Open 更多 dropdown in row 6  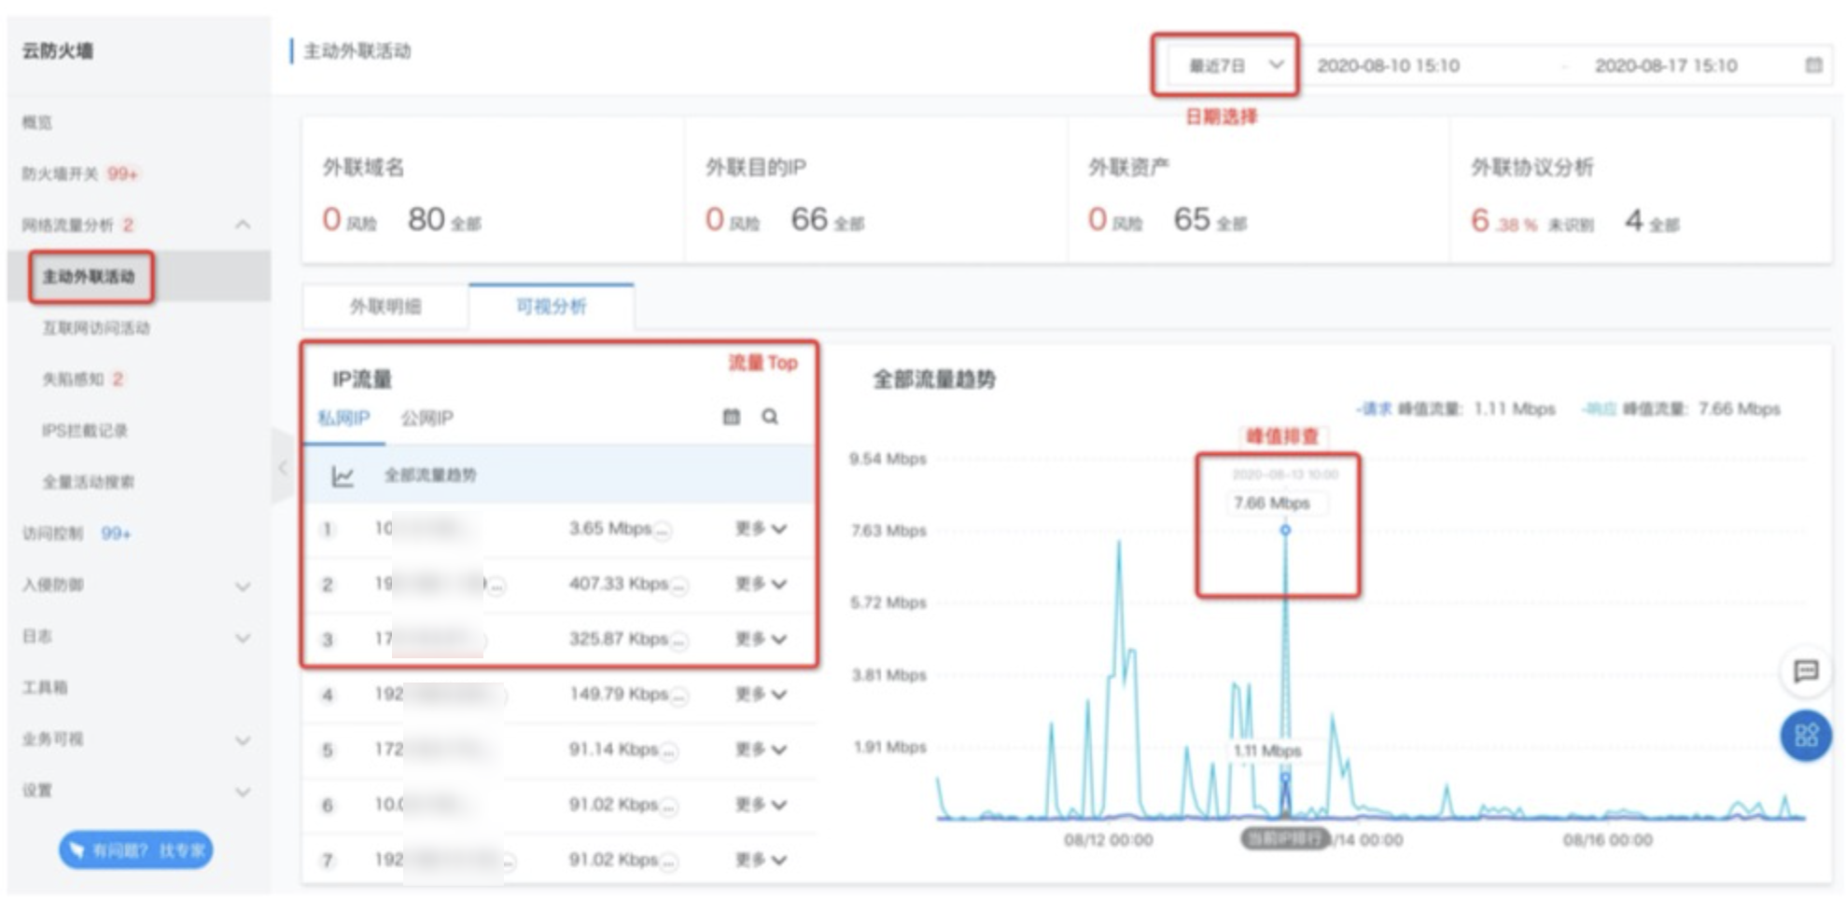point(761,804)
